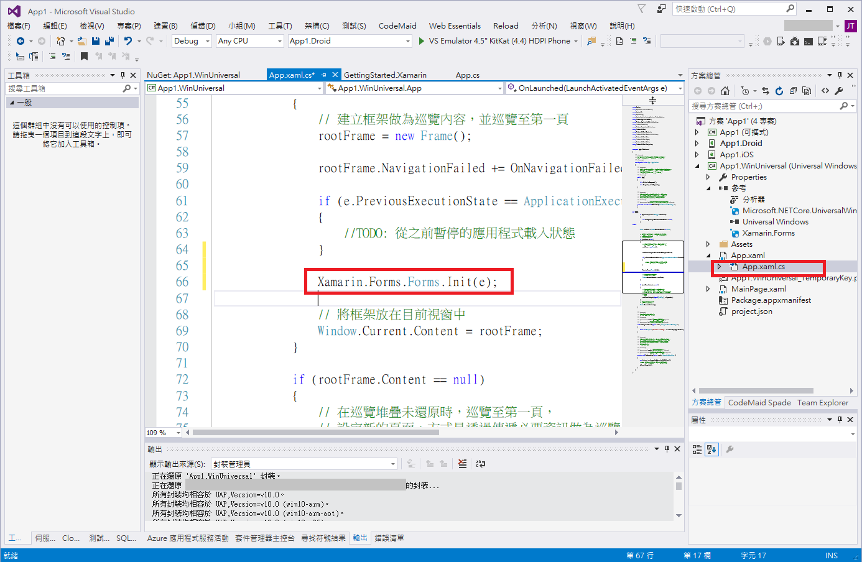The image size is (862, 562).
Task: Click the Show All Files icon
Action: coord(807,91)
